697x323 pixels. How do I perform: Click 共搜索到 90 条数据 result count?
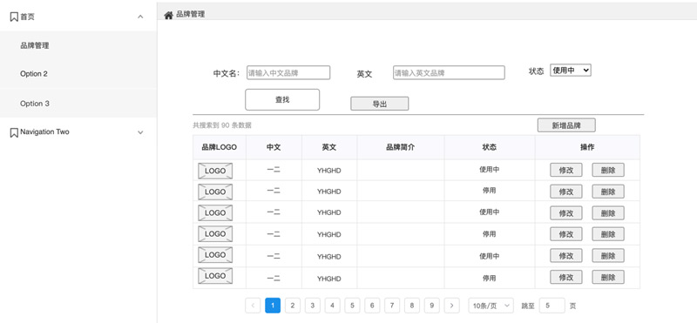[x=222, y=125]
